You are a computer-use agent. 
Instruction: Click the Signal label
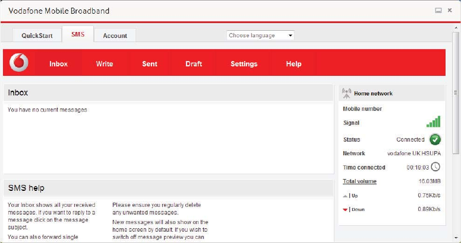coord(351,123)
